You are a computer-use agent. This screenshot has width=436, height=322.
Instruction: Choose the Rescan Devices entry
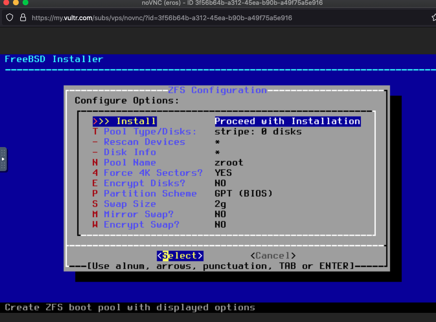(144, 142)
